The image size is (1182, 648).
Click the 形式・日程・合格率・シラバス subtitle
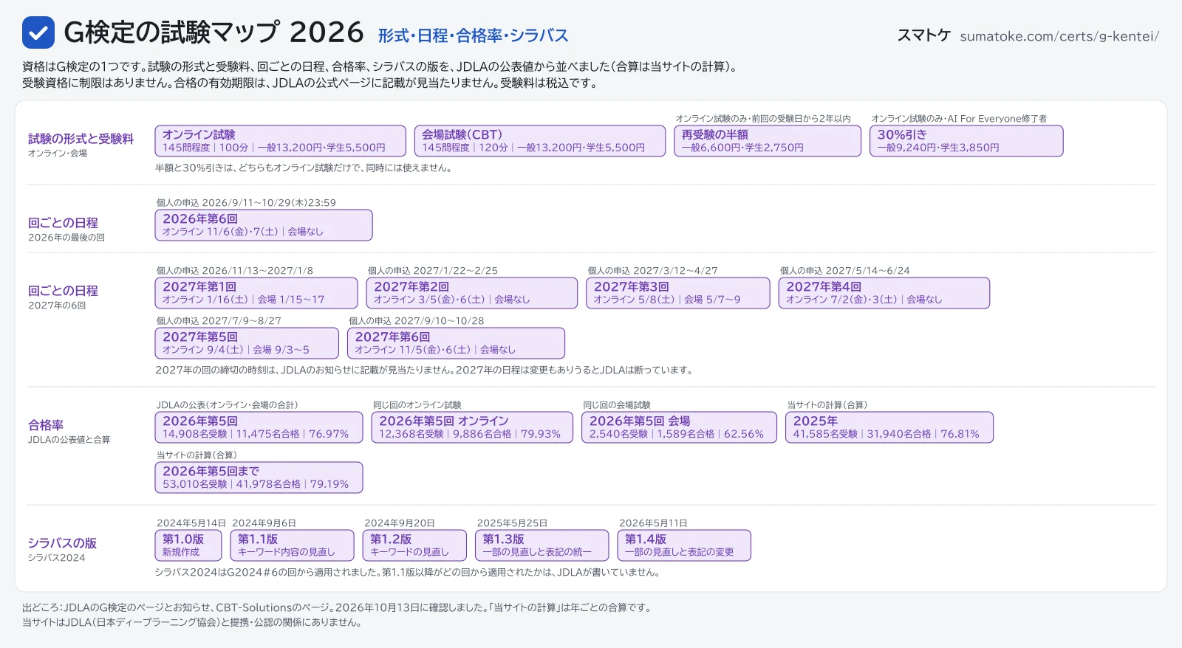(474, 35)
